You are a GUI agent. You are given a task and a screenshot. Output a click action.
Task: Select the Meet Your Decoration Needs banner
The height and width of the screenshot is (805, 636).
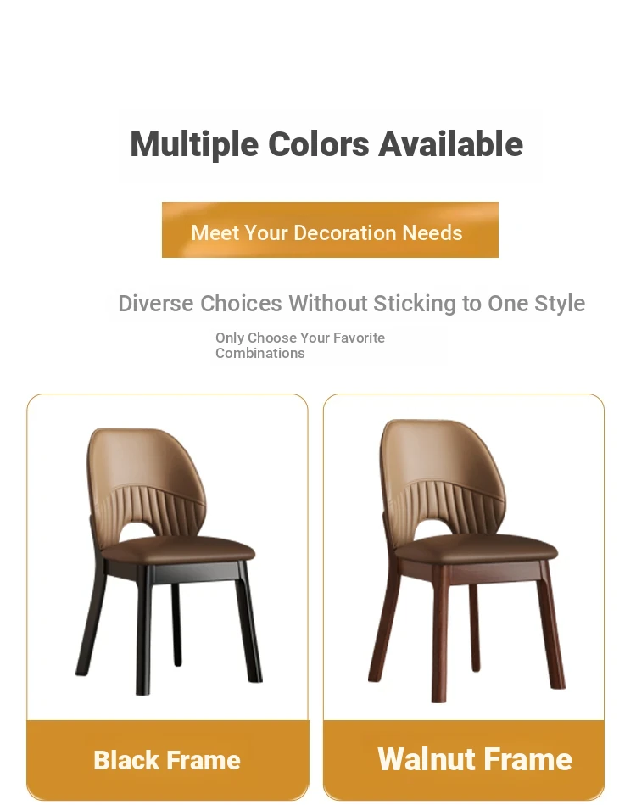click(330, 230)
